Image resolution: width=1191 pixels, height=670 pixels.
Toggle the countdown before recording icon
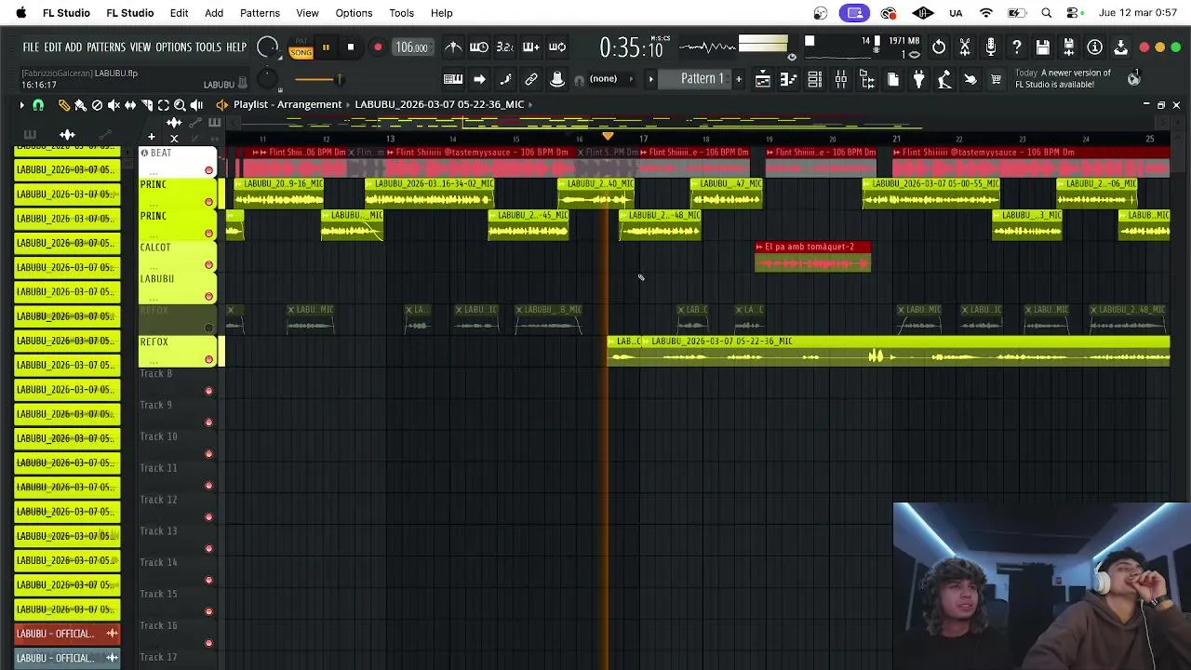(x=504, y=47)
